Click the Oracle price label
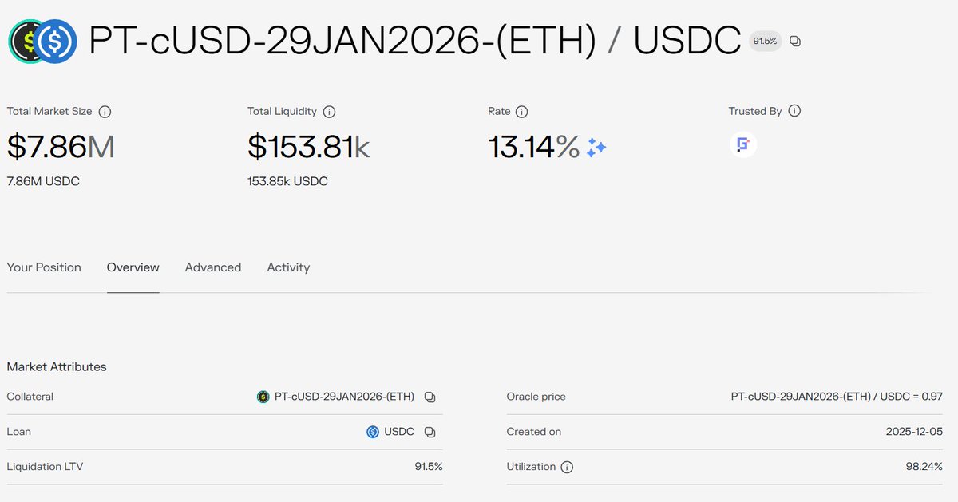This screenshot has width=958, height=502. pyautogui.click(x=536, y=397)
